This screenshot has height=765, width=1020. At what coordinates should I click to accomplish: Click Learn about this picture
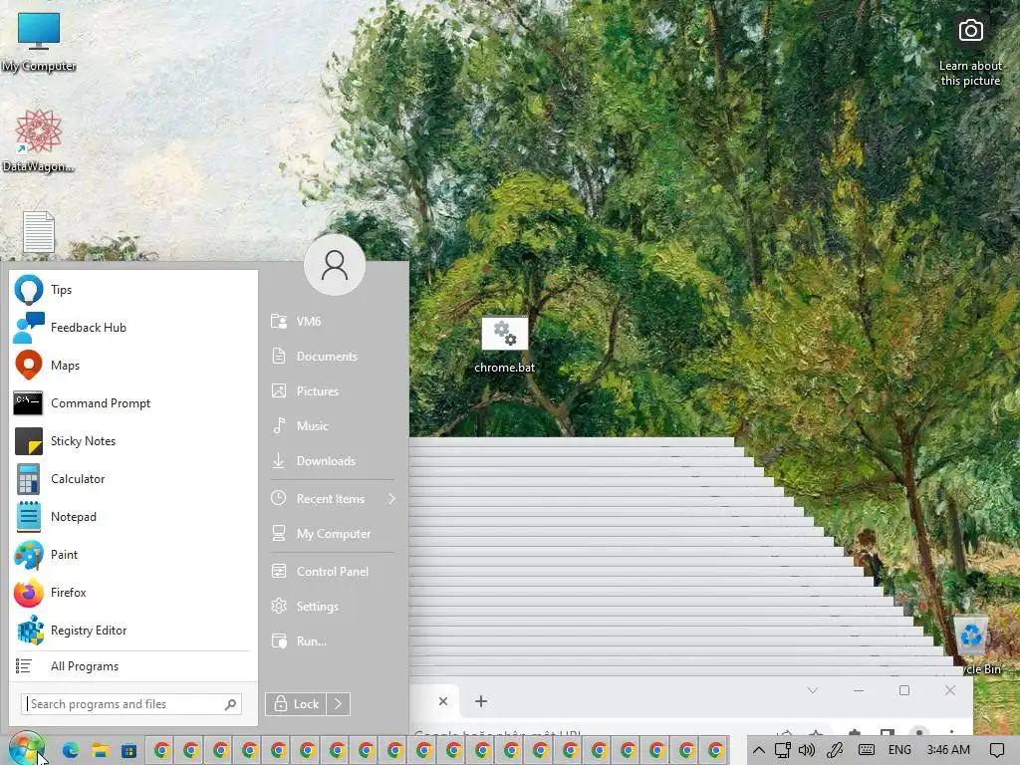[x=970, y=53]
